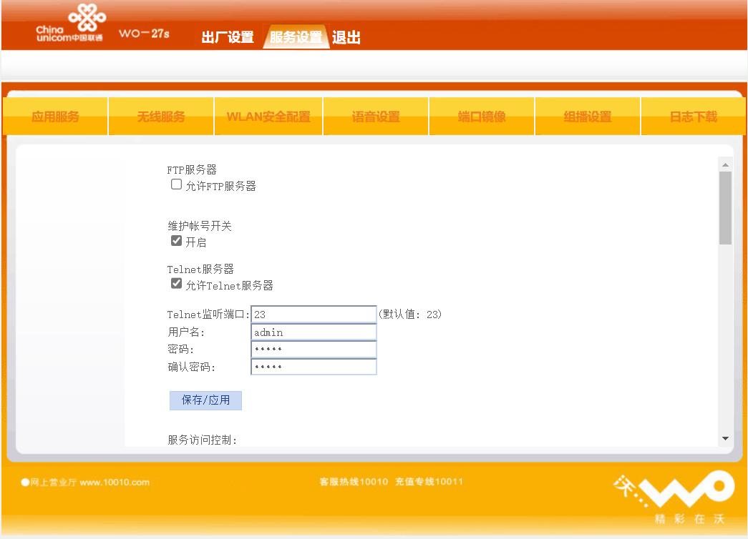Switch to the 应用服务 tab
Viewport: 748px width, 539px height.
(x=54, y=115)
